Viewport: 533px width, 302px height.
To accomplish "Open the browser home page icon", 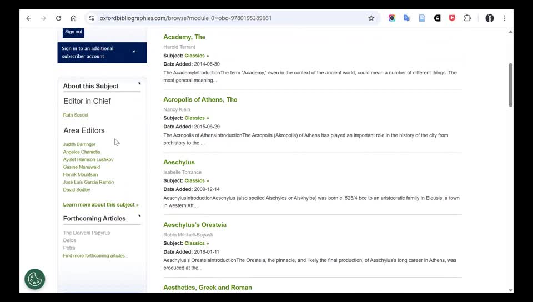I will pos(73,18).
